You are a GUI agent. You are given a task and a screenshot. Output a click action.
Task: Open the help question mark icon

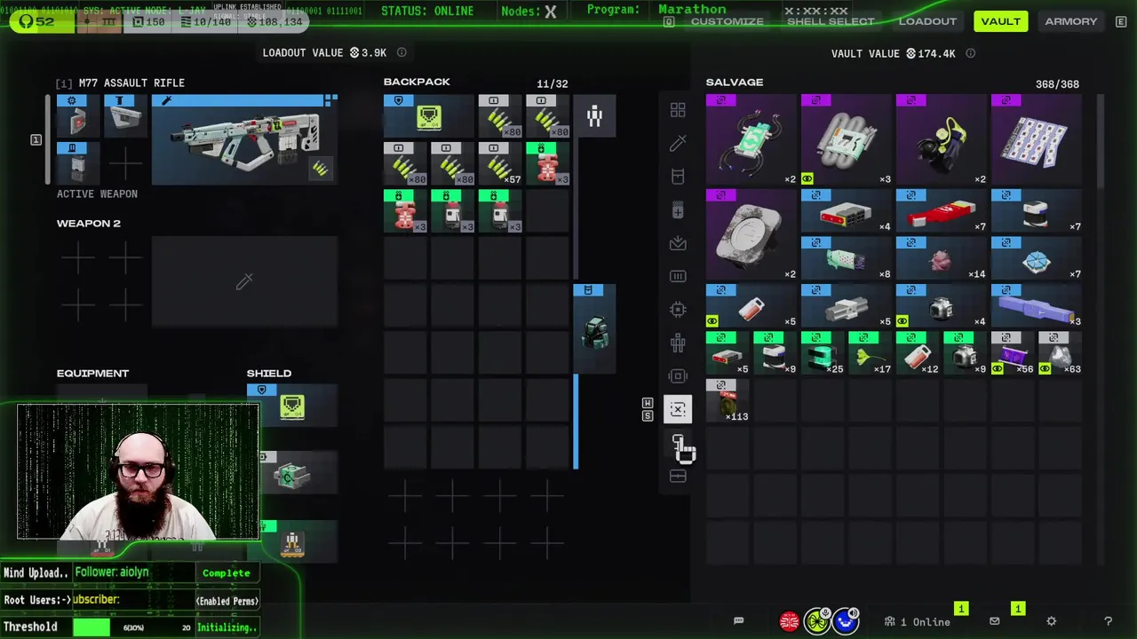pos(1108,621)
